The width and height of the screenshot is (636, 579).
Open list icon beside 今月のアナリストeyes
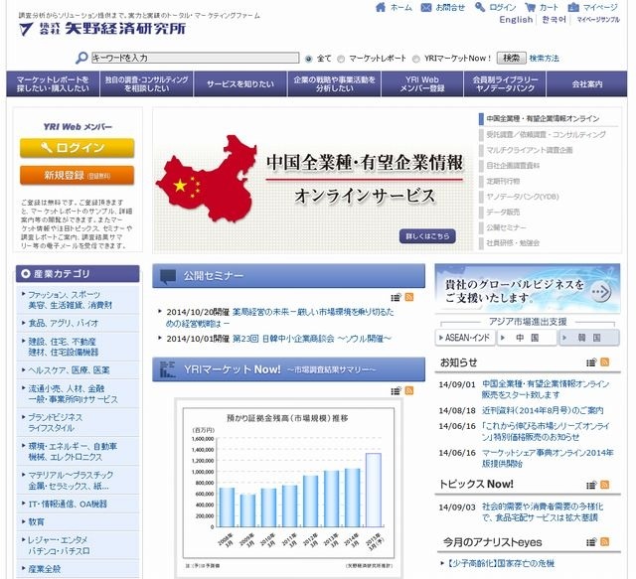click(591, 541)
